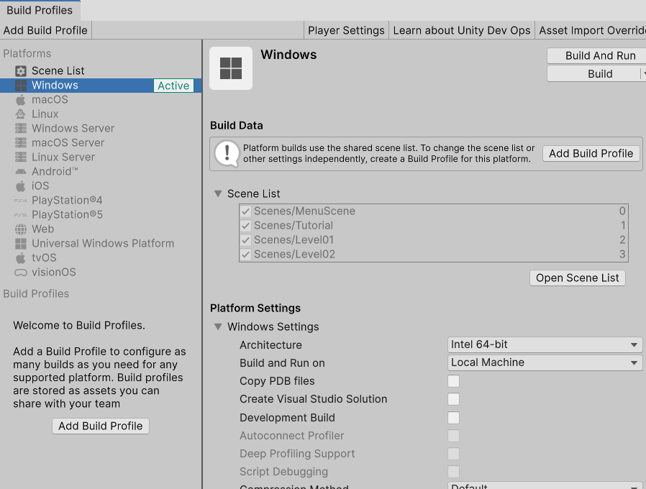This screenshot has height=489, width=646.
Task: Enable the Copy PDB files checkbox
Action: coord(453,381)
